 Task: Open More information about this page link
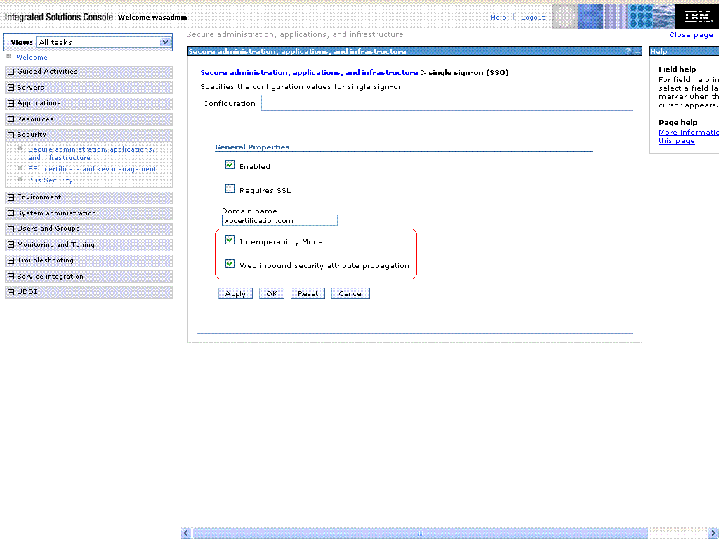pos(688,136)
